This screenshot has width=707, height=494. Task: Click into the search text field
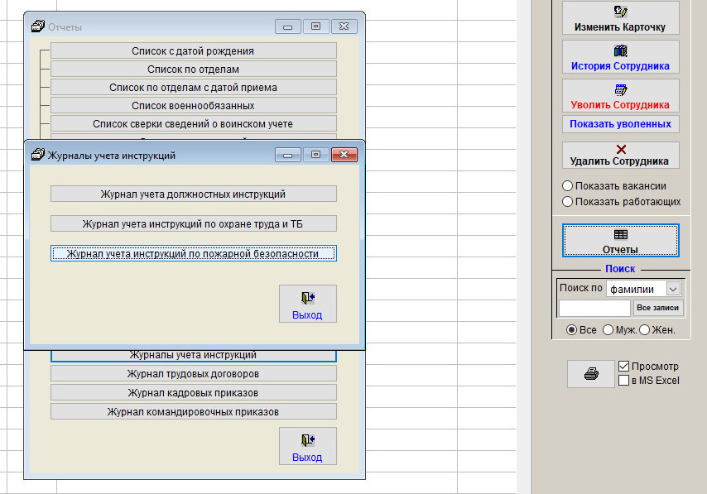click(594, 308)
